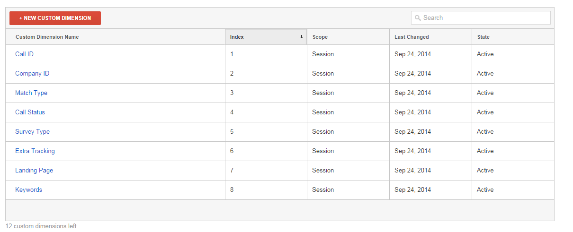This screenshot has height=232, width=573.
Task: Sort by the State column header
Action: click(x=483, y=37)
